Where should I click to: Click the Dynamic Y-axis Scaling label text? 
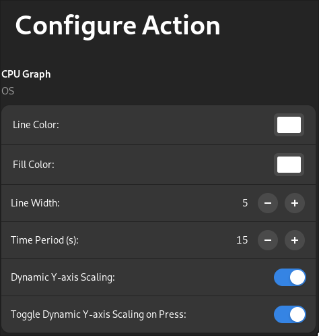63,277
